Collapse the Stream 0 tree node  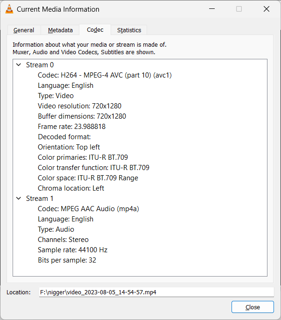click(19, 65)
